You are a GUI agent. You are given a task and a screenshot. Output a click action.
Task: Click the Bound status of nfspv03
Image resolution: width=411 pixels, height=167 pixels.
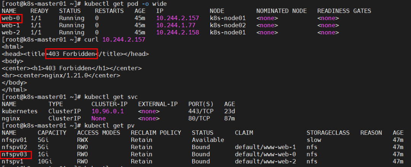pyautogui.click(x=201, y=154)
